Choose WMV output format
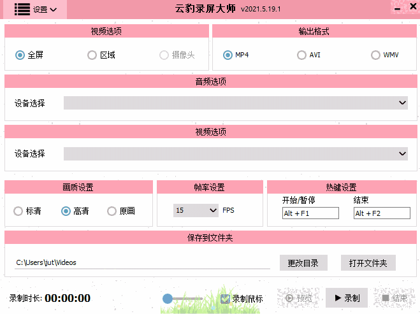 coord(375,55)
